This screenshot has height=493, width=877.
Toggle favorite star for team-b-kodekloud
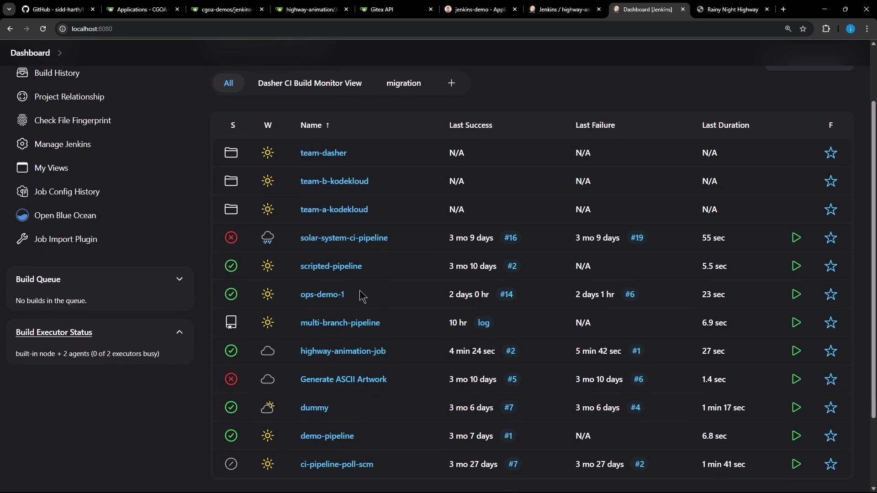point(831,181)
